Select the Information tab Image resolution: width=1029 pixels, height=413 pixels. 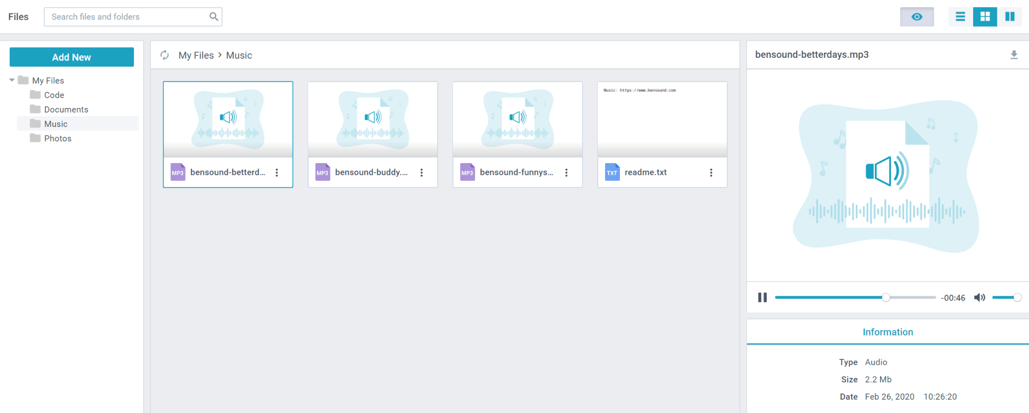click(x=887, y=332)
